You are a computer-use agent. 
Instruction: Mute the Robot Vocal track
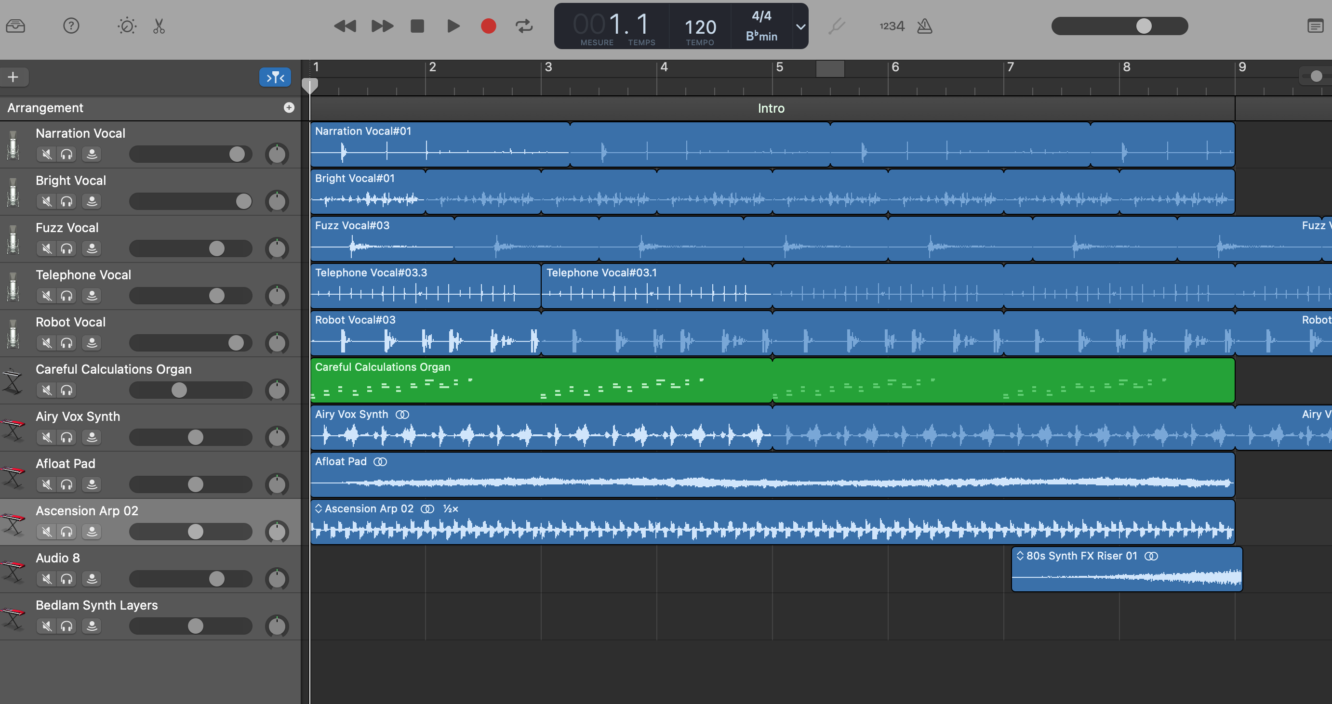(47, 342)
